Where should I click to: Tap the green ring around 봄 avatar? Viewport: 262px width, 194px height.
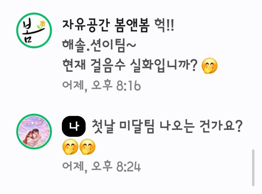[34, 13]
